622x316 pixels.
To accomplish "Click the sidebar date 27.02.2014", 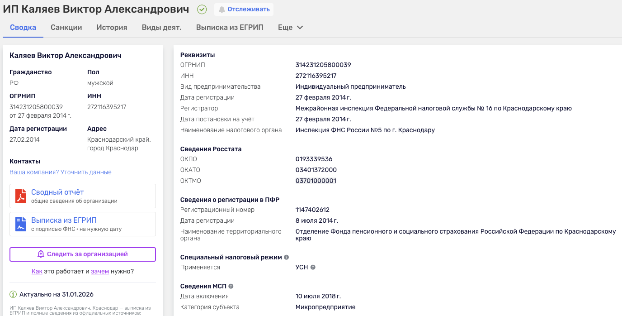I will [x=24, y=139].
